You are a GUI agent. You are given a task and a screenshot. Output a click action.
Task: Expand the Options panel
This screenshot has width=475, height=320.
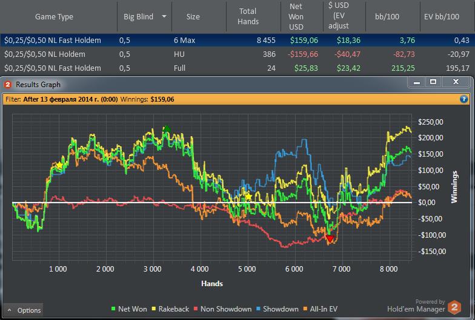[x=24, y=310]
